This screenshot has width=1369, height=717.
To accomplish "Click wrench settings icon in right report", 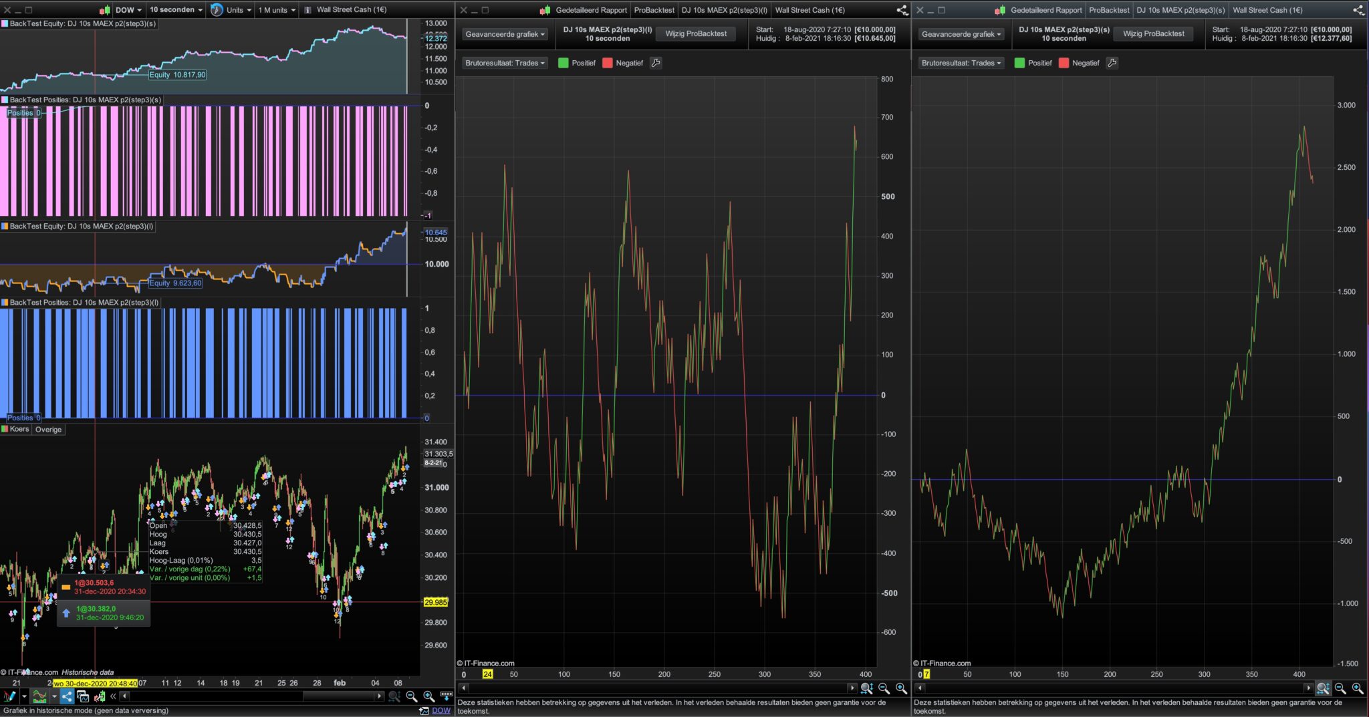I will point(1112,63).
